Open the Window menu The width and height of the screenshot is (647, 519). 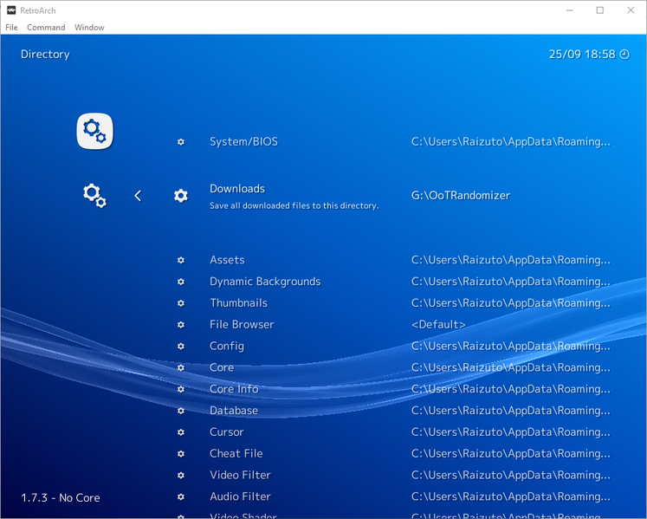(89, 28)
